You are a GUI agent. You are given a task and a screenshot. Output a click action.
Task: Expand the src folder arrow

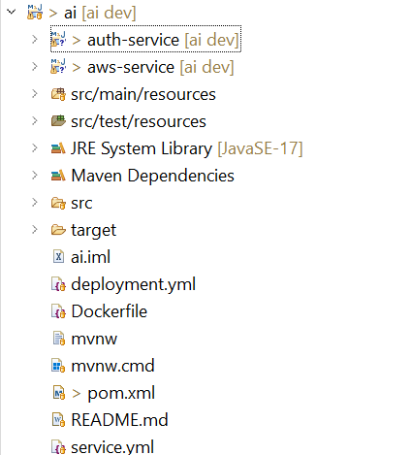(35, 203)
